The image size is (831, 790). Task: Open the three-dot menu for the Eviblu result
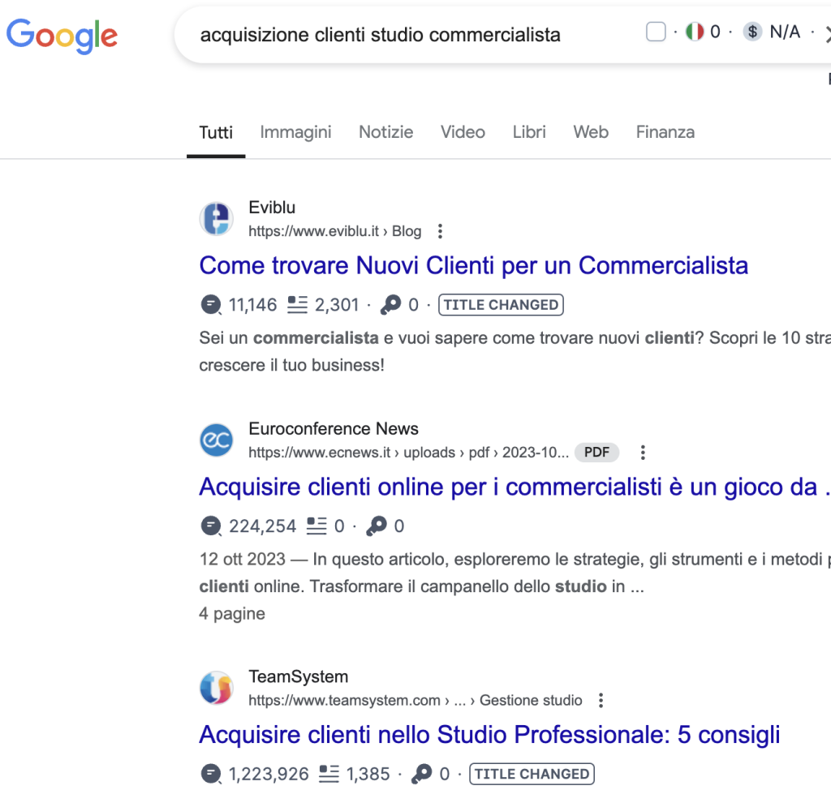coord(440,231)
